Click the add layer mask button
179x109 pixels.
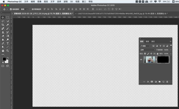click(x=152, y=82)
